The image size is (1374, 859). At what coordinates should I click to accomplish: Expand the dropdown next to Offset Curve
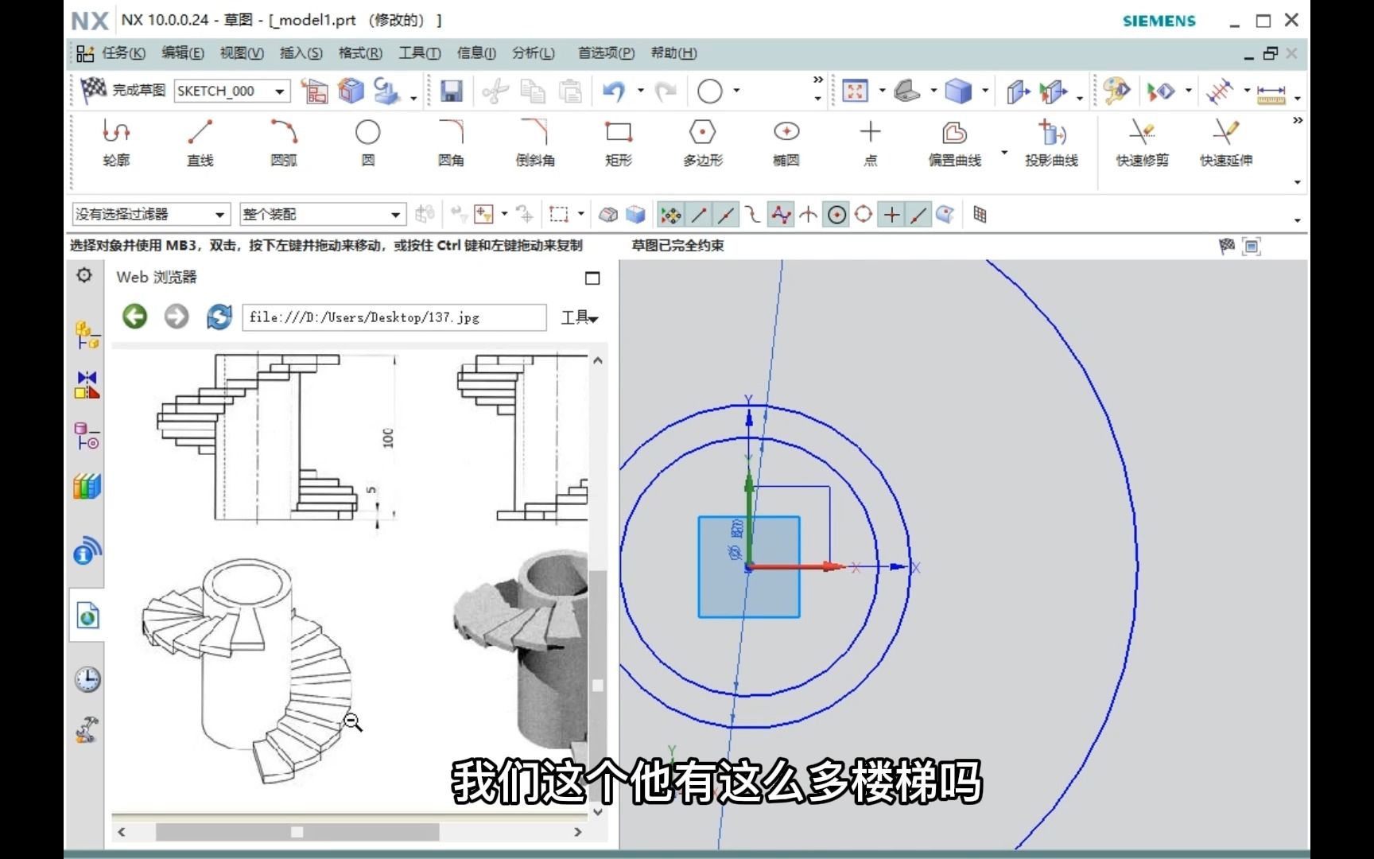(1004, 152)
